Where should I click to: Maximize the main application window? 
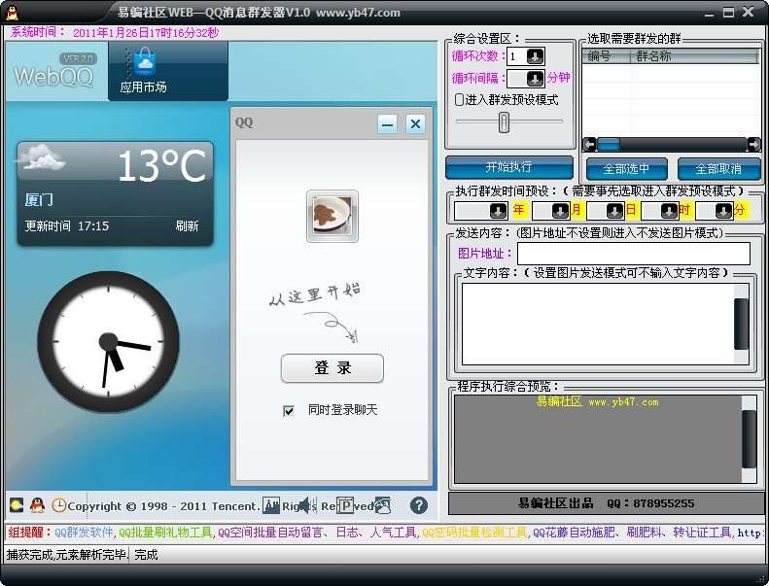[x=729, y=13]
